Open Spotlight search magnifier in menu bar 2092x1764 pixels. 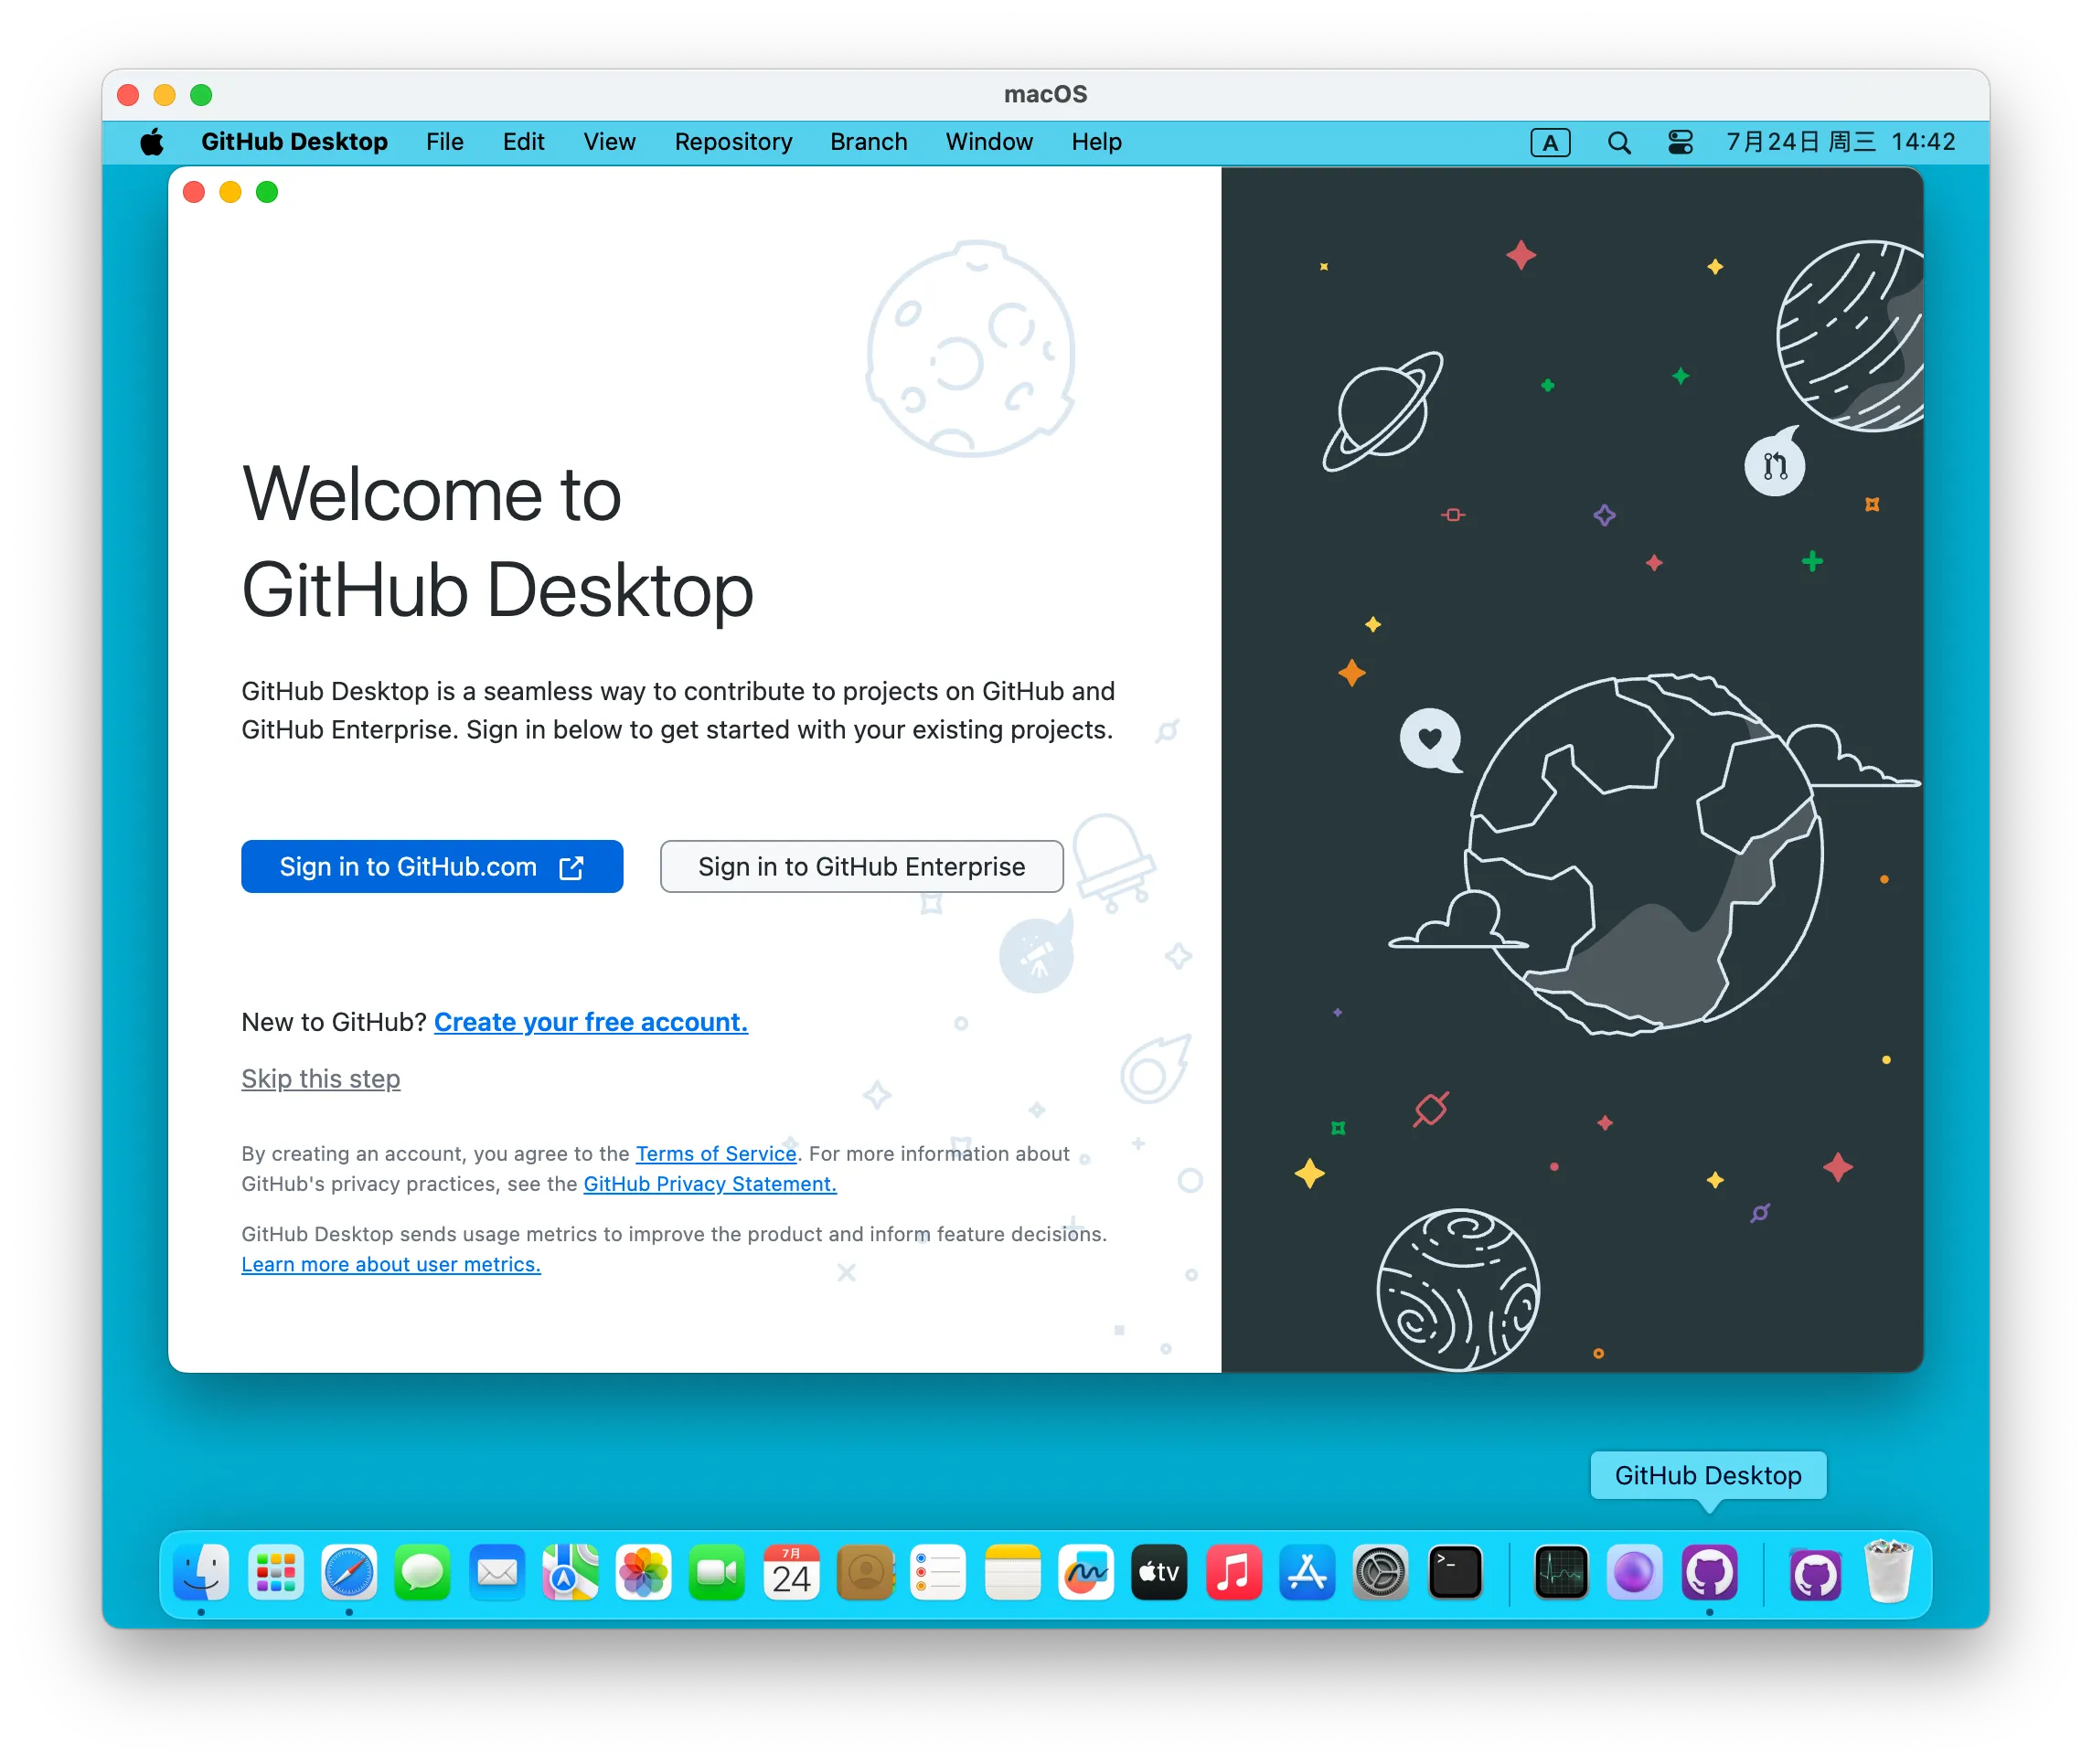click(1618, 143)
